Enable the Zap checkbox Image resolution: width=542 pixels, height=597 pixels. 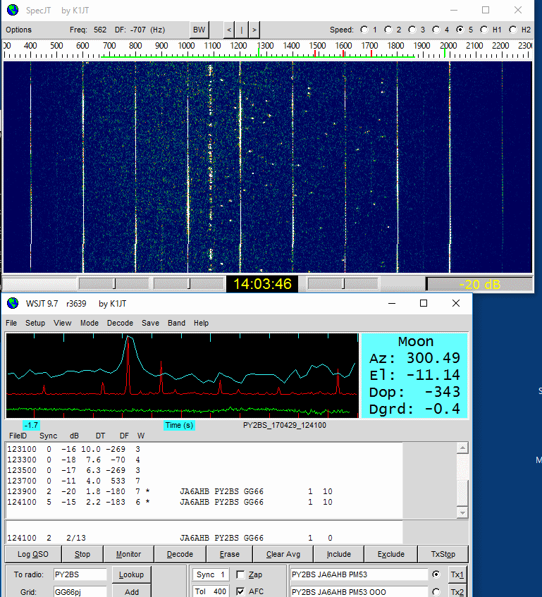click(241, 574)
